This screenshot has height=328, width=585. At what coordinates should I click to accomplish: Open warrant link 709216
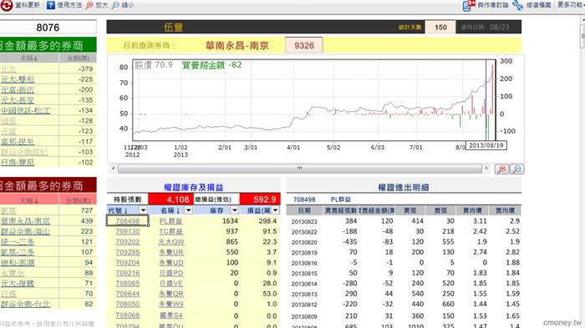[x=128, y=273]
